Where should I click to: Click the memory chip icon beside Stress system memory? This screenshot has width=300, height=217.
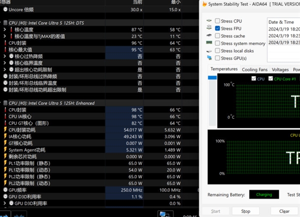(x=209, y=43)
